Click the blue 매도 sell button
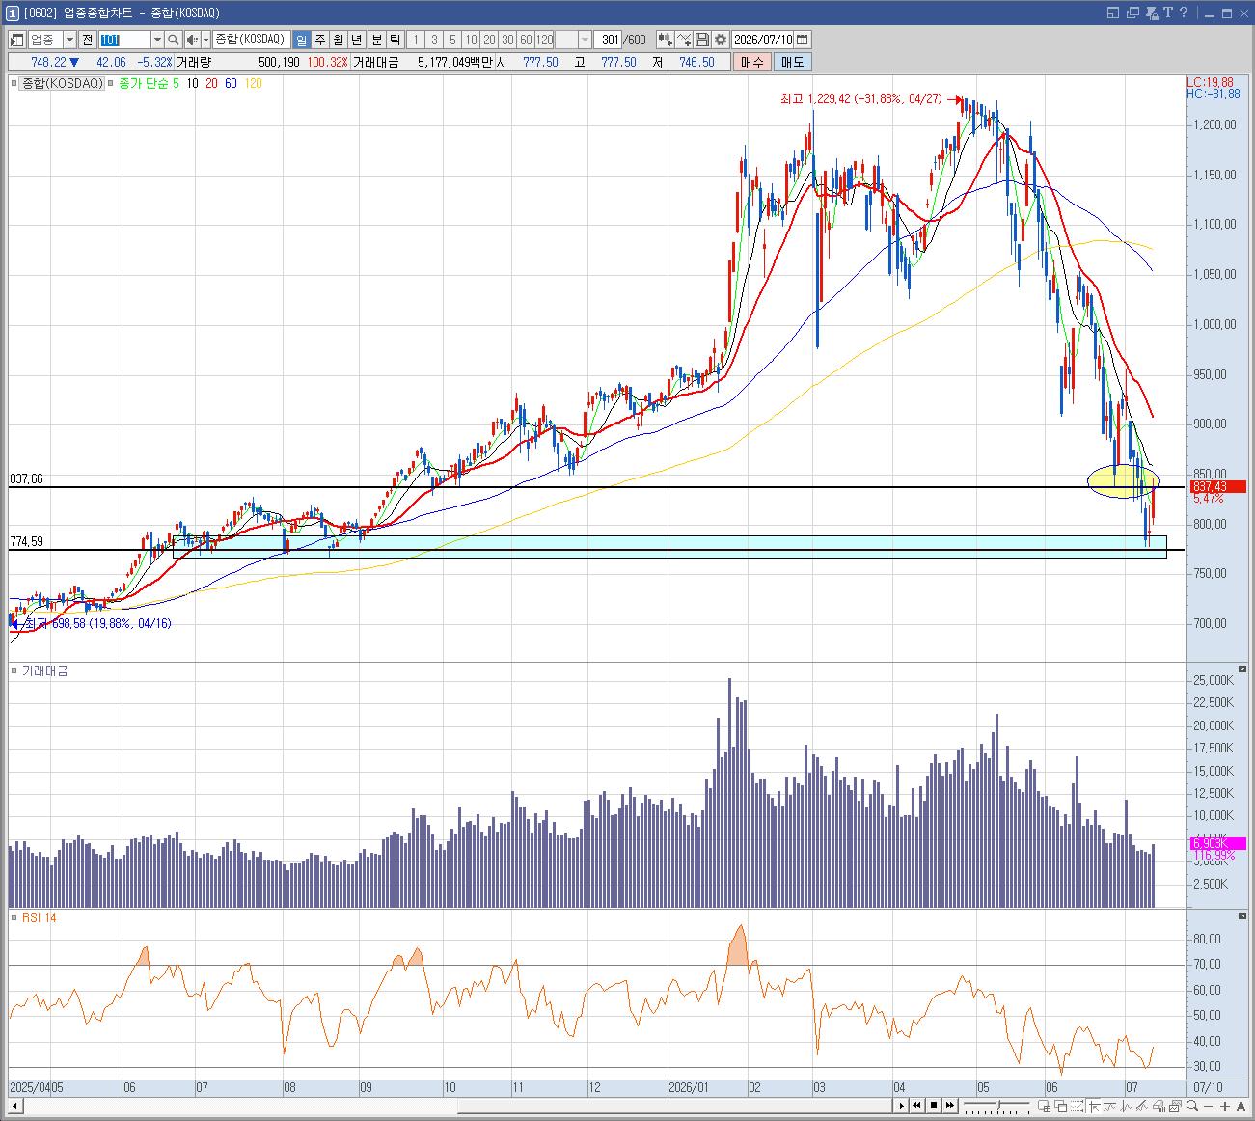The image size is (1255, 1121). (792, 62)
